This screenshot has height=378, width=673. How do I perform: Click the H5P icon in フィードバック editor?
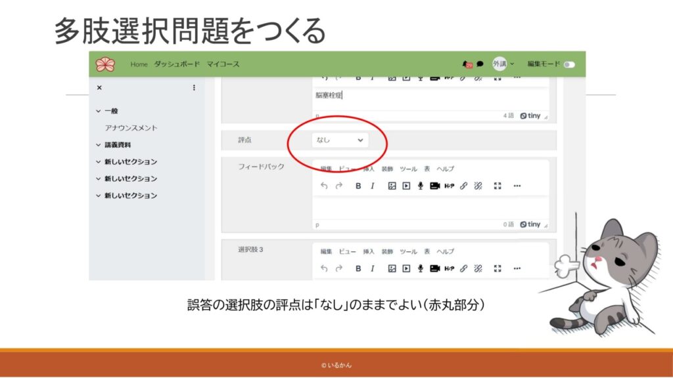pyautogui.click(x=449, y=186)
